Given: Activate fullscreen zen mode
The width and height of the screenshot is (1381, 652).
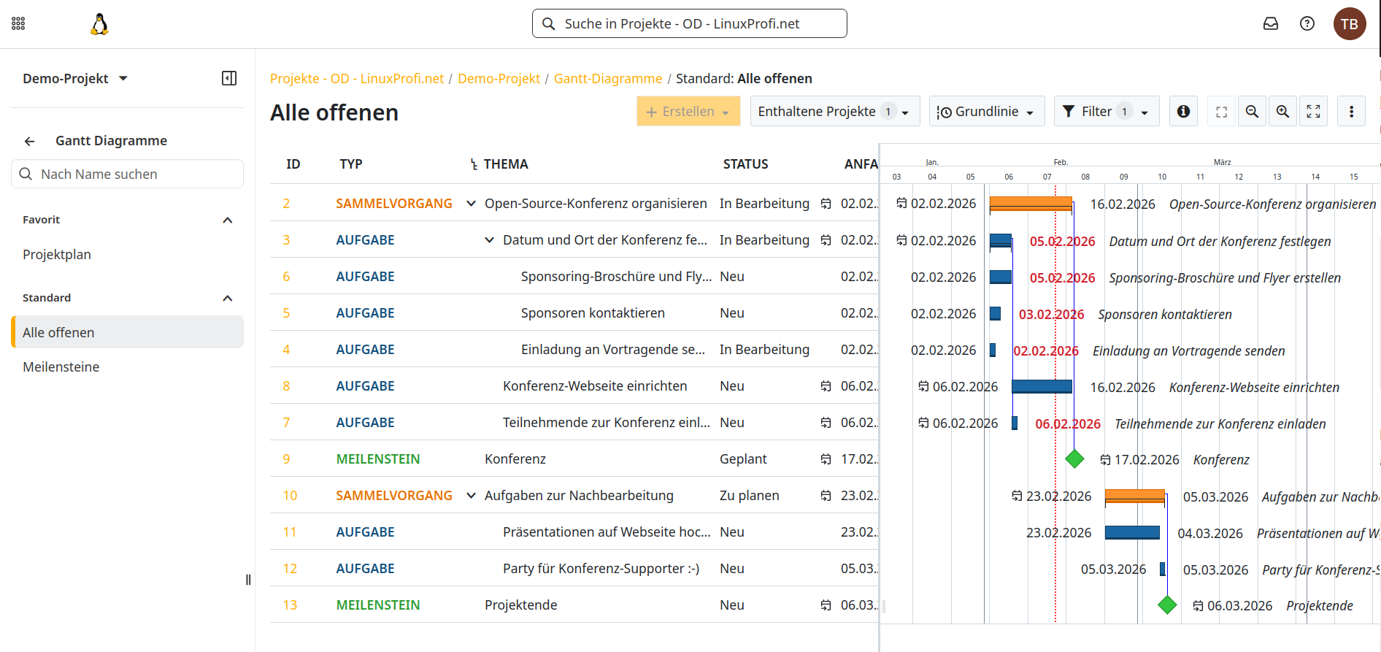Looking at the screenshot, I should pyautogui.click(x=1313, y=112).
